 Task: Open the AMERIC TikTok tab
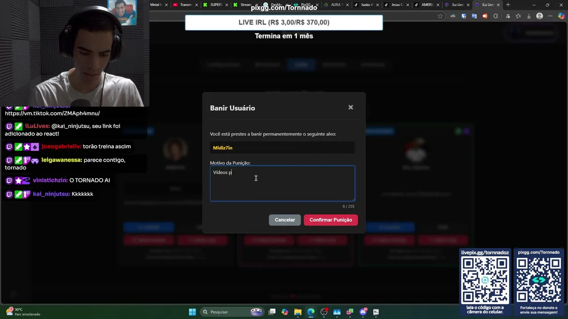[427, 5]
